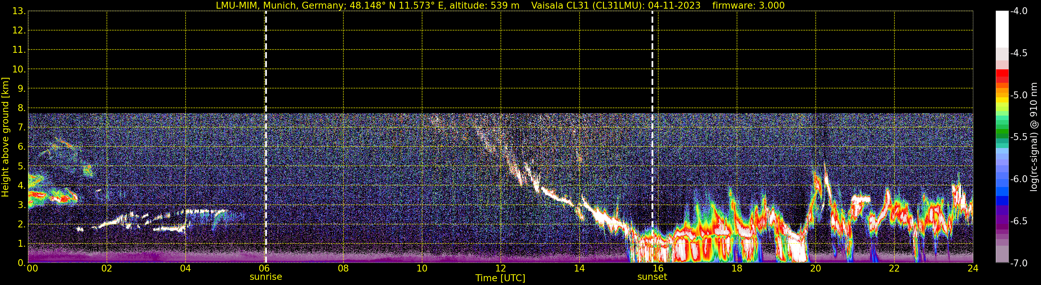Click the time axis tick label 00
1041x285 pixels.
pos(32,268)
